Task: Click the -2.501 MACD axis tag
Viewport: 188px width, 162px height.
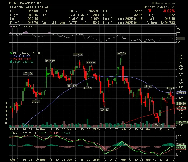Action: pos(180,147)
